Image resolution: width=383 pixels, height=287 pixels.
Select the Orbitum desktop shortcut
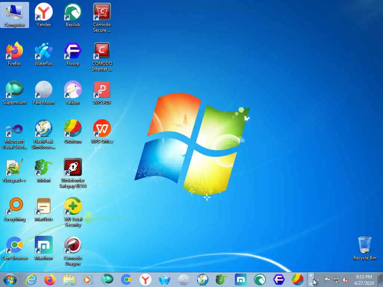coord(73,132)
